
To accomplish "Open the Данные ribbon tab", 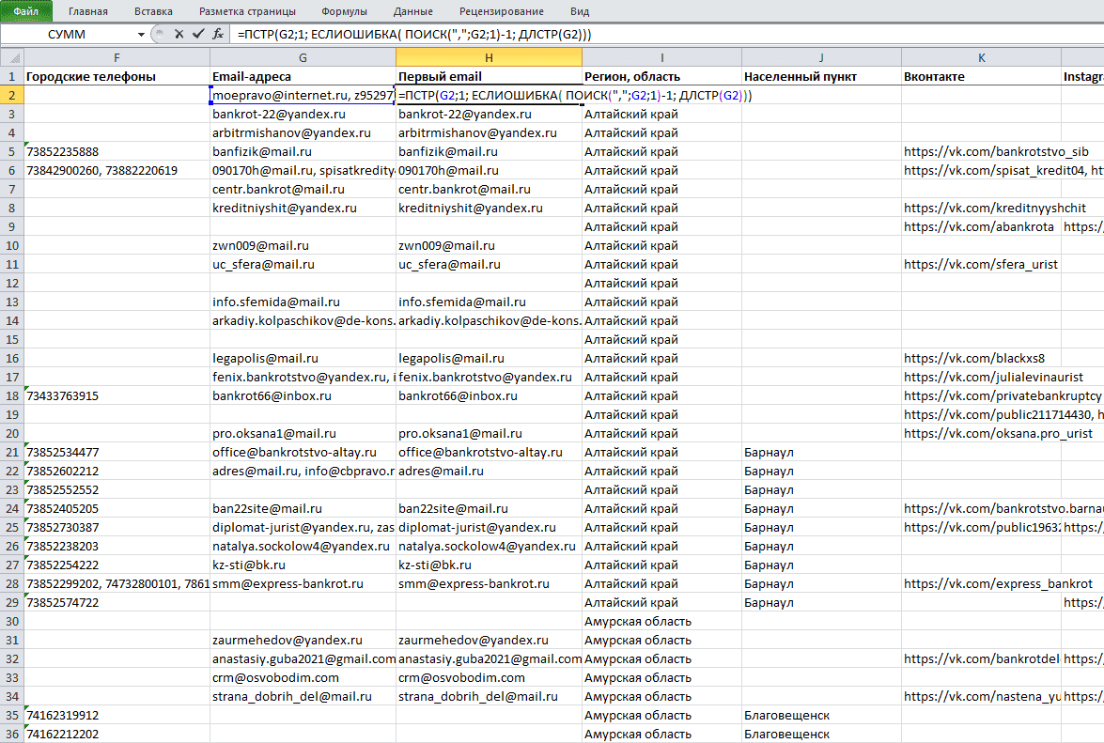I will [x=413, y=11].
